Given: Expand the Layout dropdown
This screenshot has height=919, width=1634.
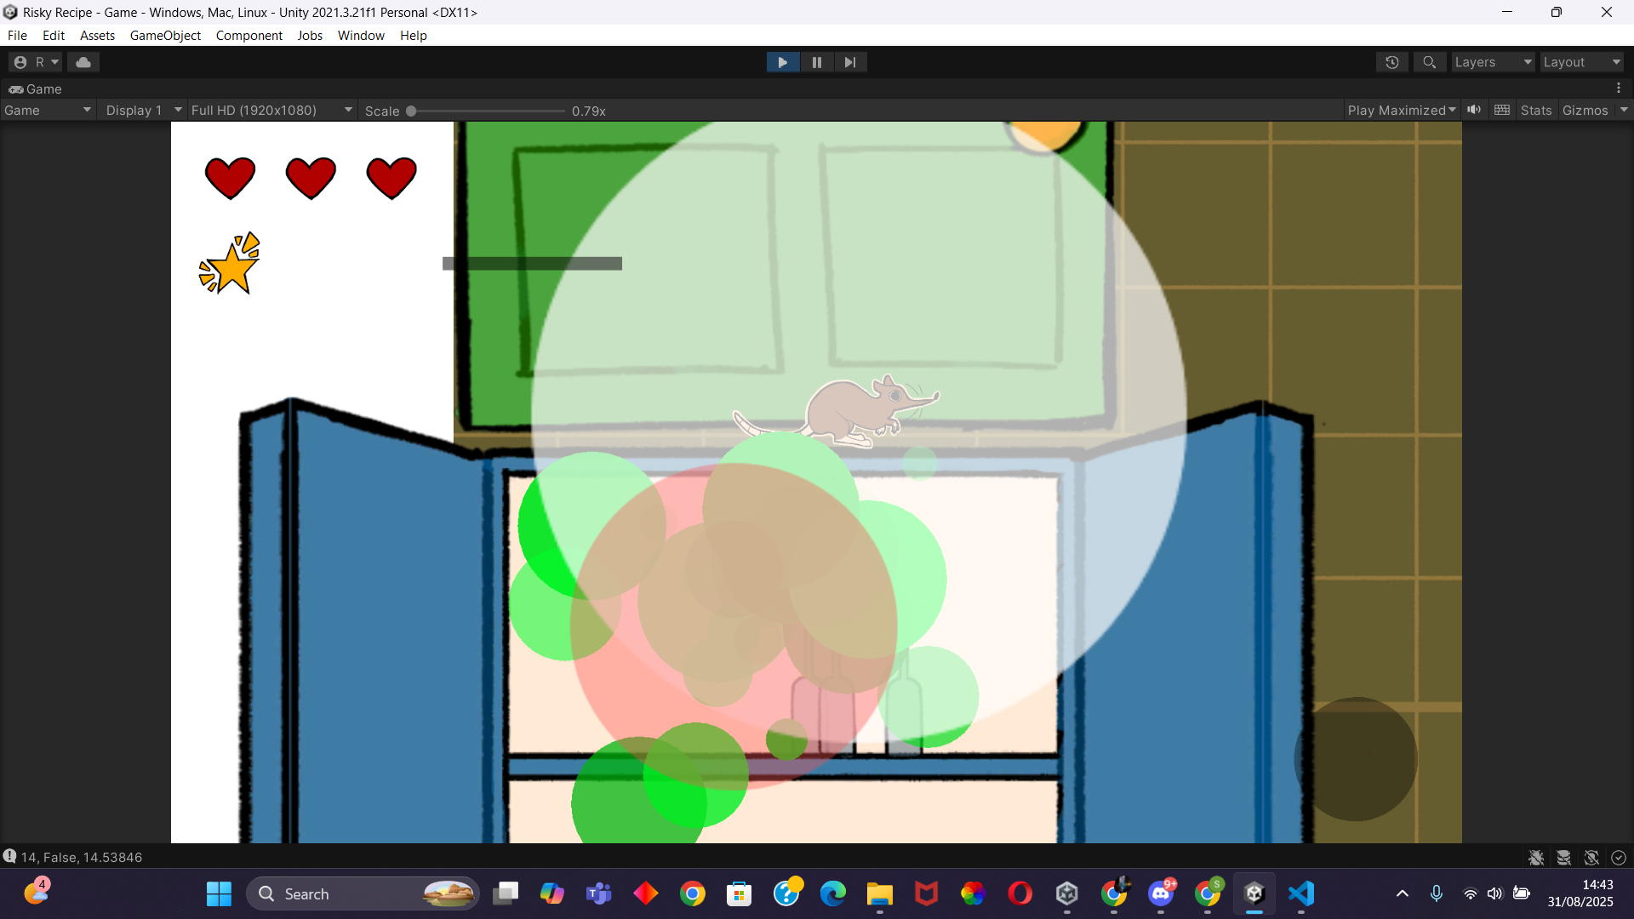Looking at the screenshot, I should coord(1581,62).
